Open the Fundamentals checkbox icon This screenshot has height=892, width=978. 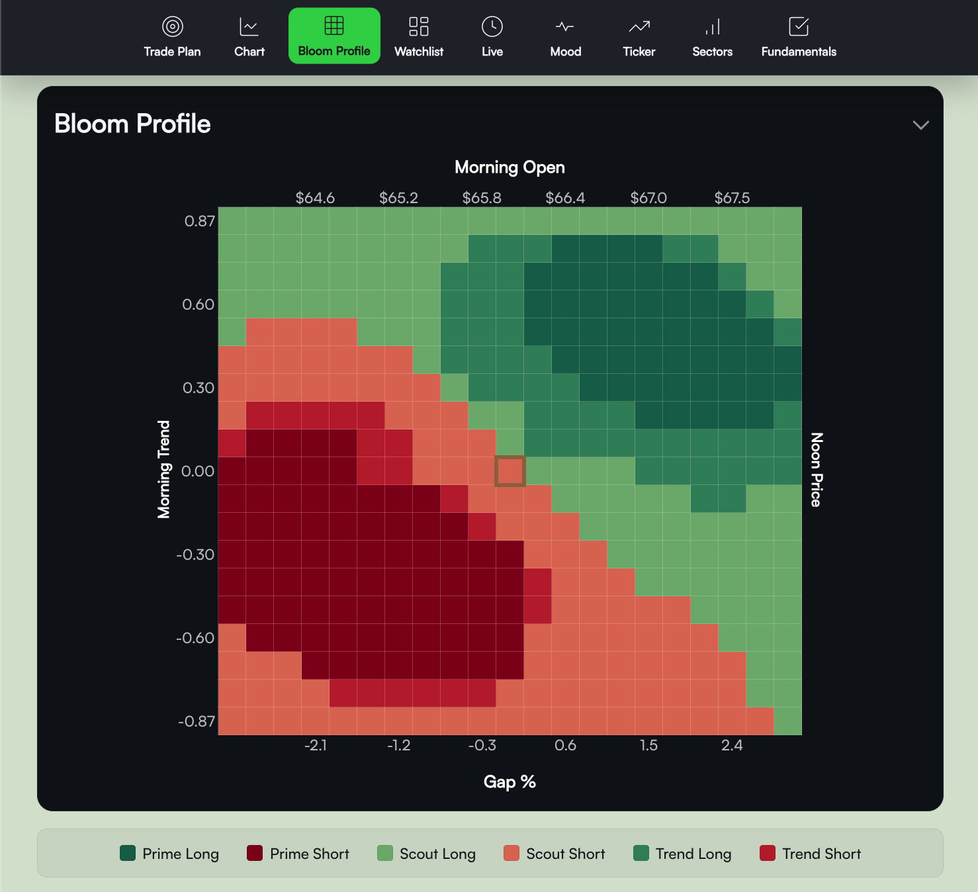799,26
